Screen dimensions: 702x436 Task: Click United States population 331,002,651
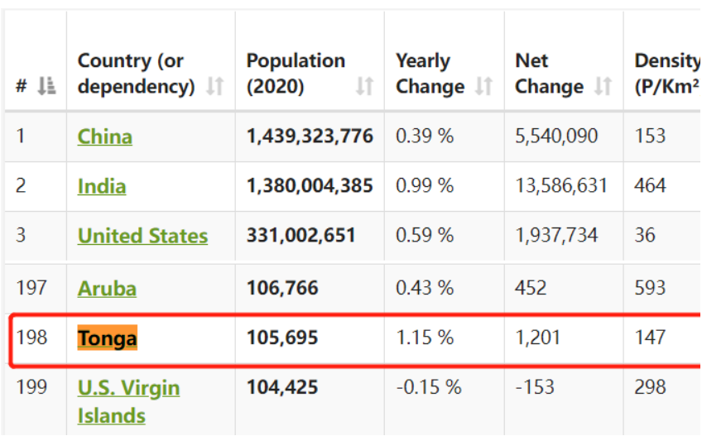[301, 236]
